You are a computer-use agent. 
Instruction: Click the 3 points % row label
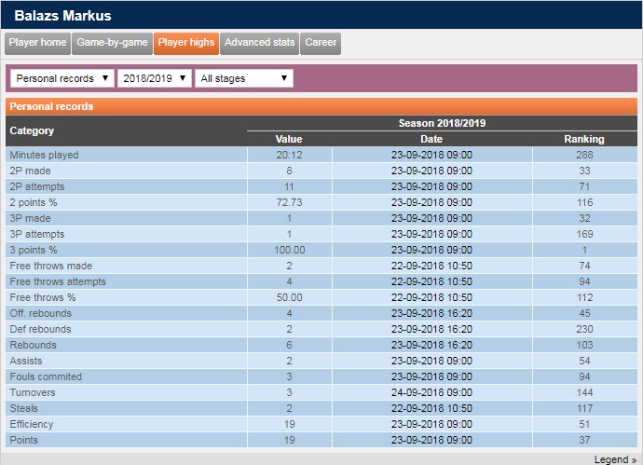34,250
